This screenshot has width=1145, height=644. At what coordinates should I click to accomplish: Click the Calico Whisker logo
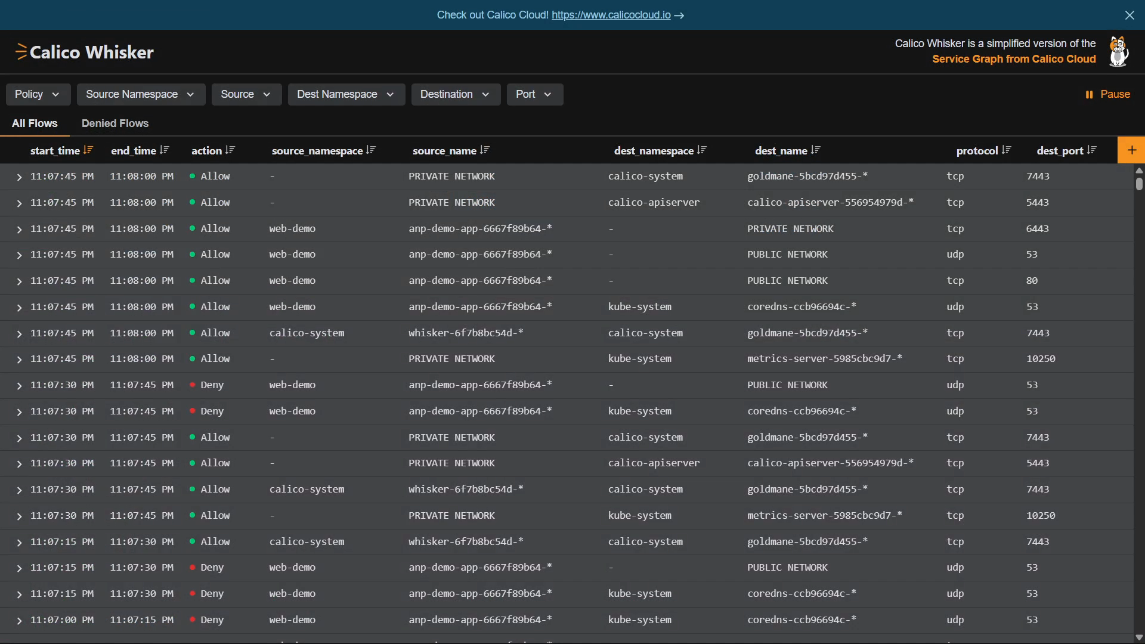84,52
